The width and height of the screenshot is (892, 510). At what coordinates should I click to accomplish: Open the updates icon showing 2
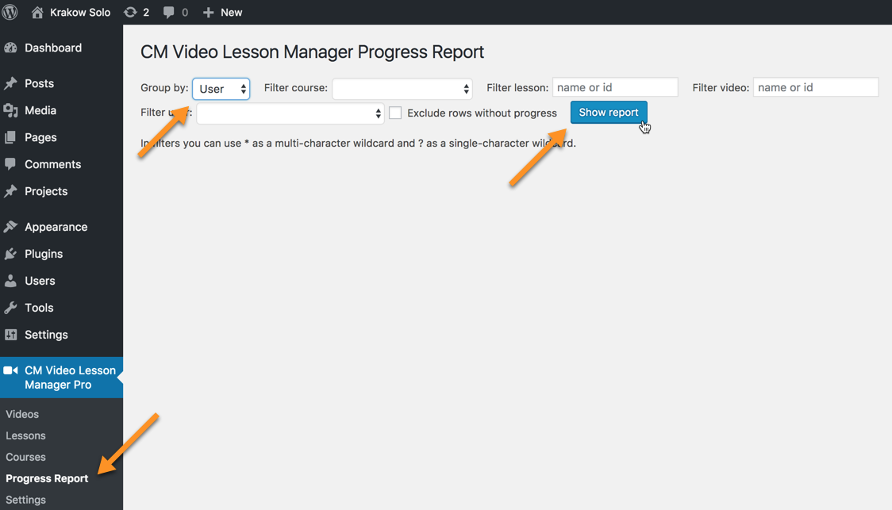(130, 12)
